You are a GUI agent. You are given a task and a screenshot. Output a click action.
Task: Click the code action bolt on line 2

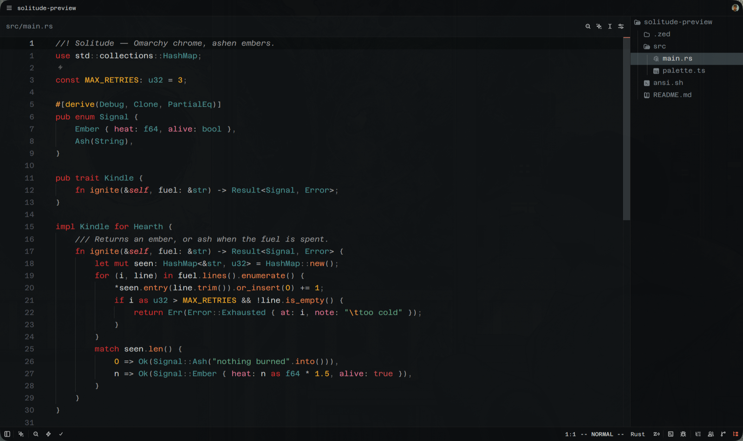click(x=60, y=67)
